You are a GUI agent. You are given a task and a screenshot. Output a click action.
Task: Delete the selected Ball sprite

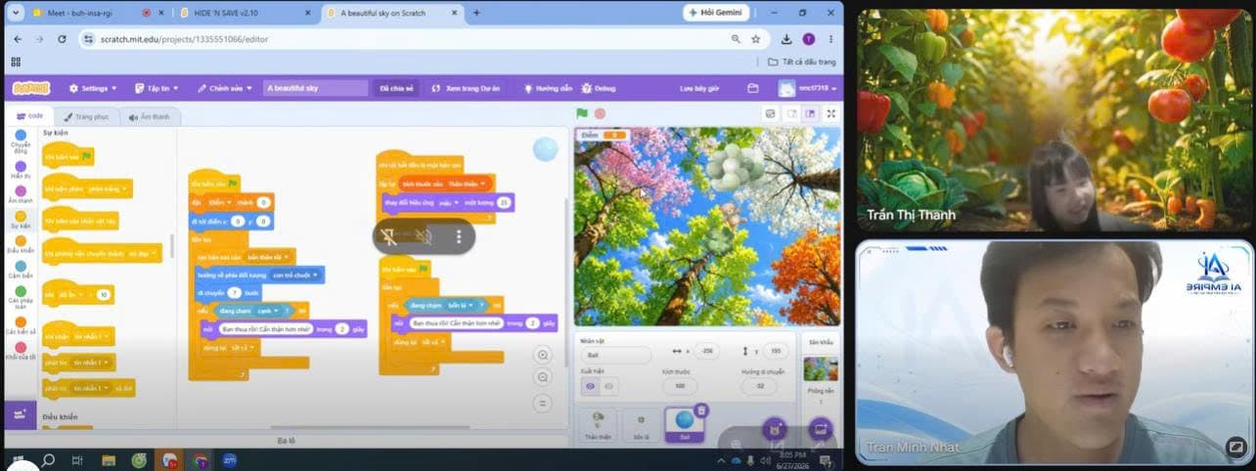point(701,410)
